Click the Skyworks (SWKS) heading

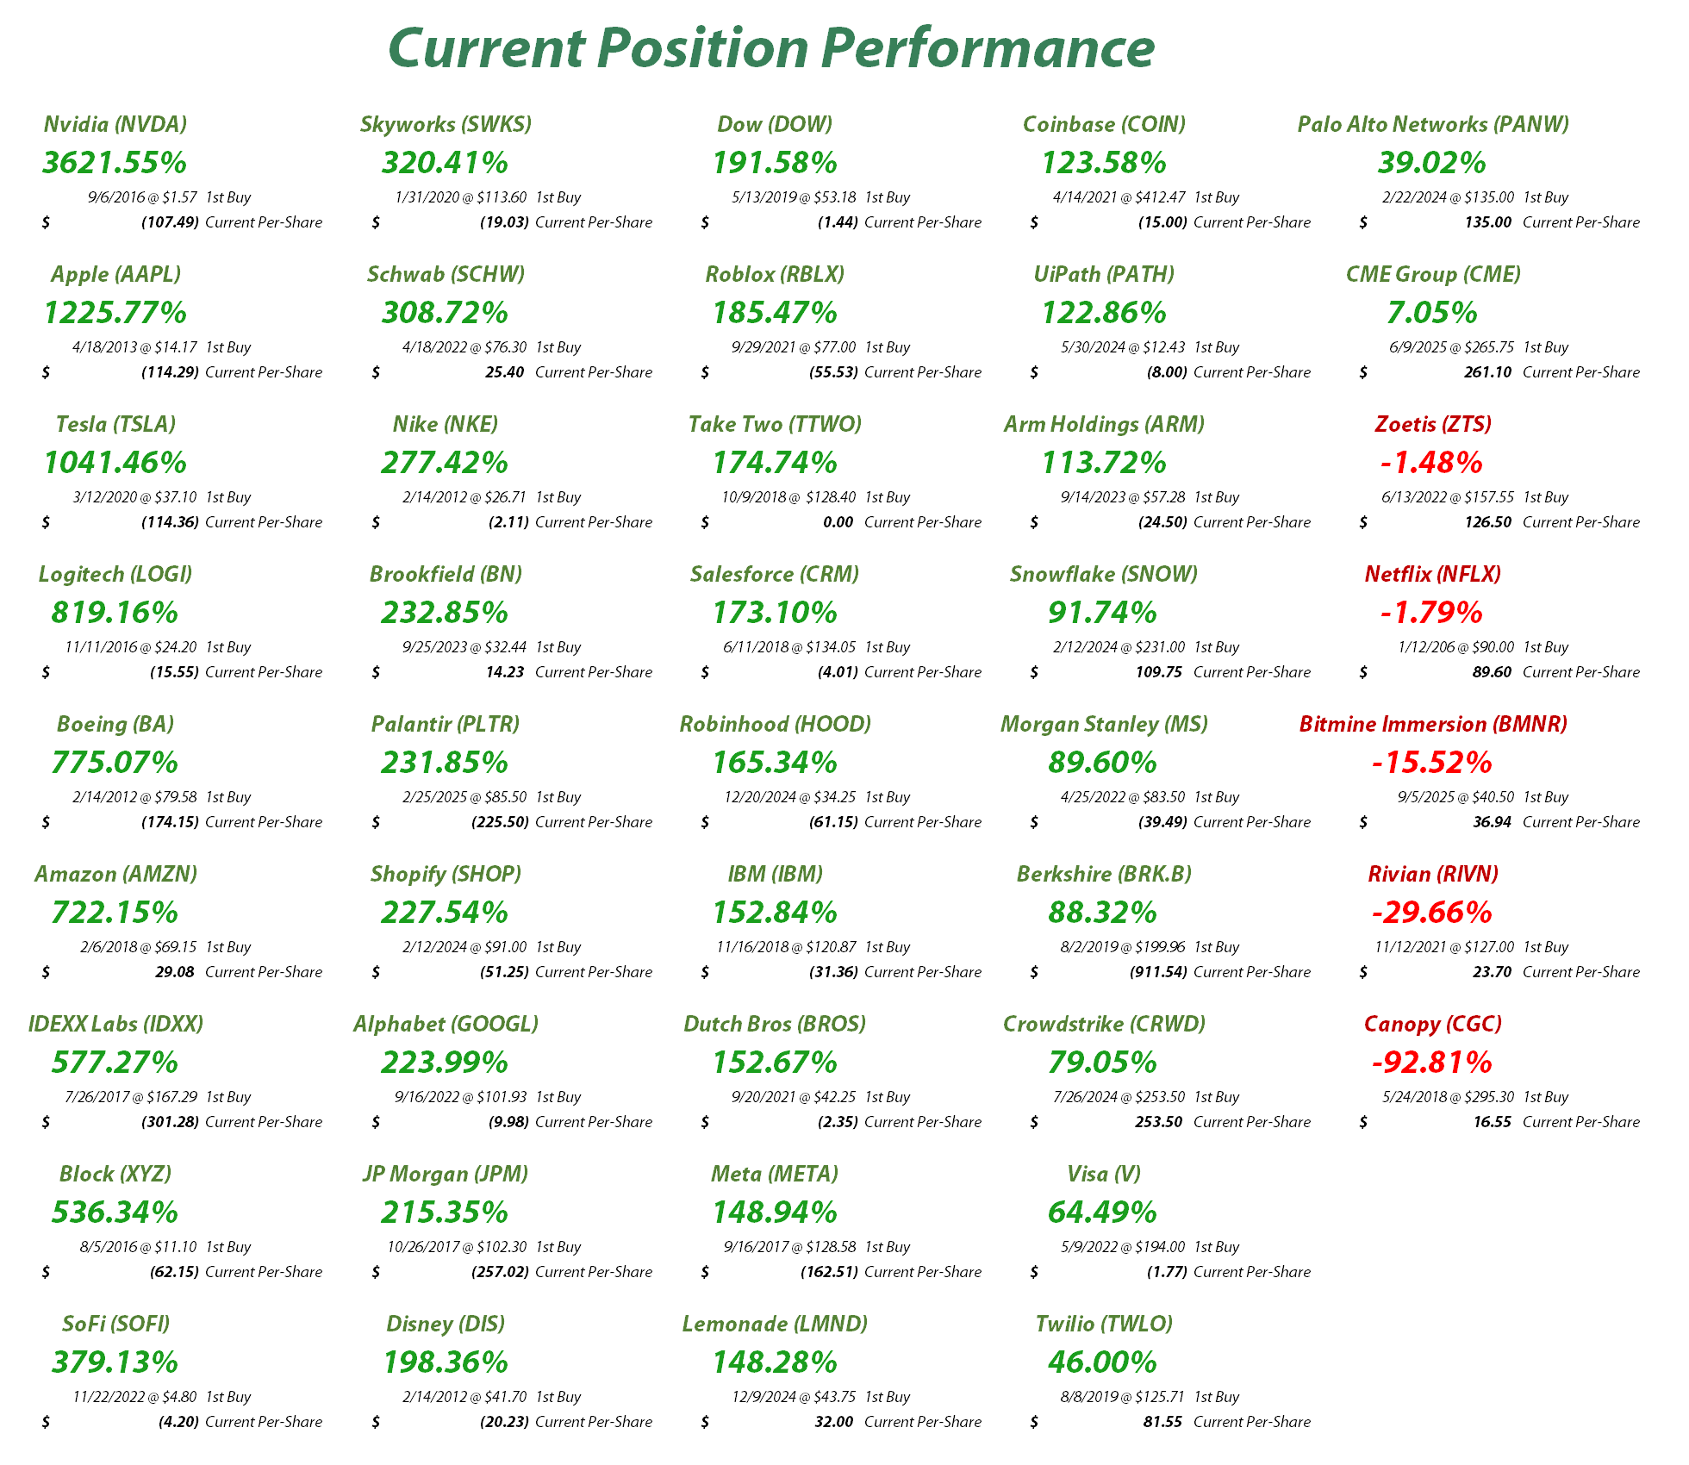click(x=446, y=124)
